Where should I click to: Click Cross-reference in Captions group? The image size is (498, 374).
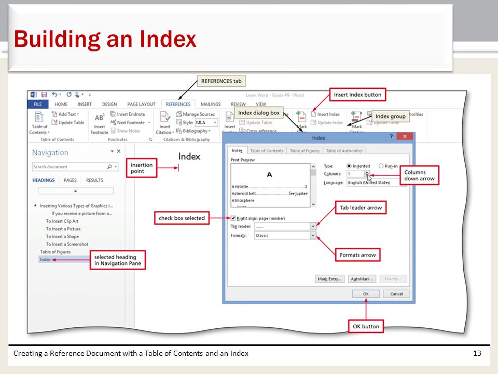(x=258, y=130)
